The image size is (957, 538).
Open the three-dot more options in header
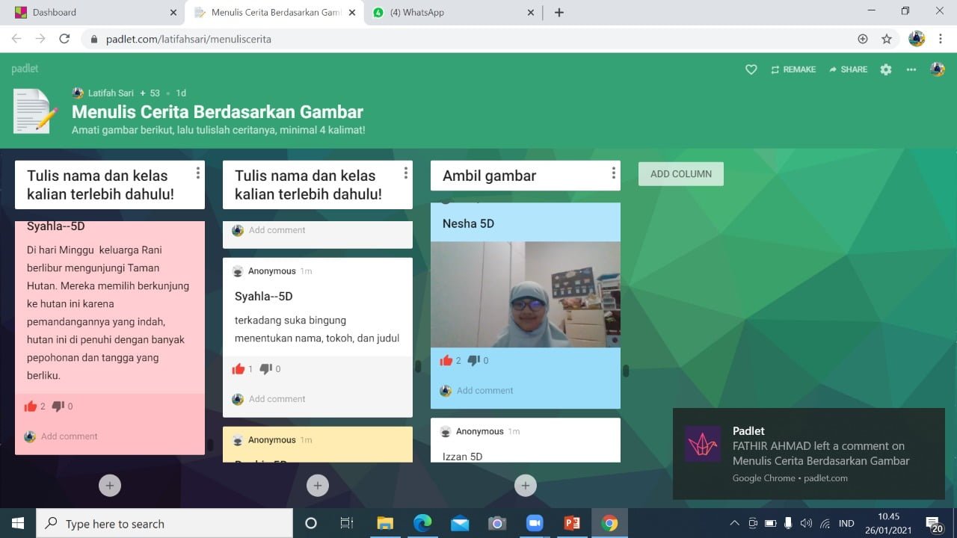click(x=911, y=69)
